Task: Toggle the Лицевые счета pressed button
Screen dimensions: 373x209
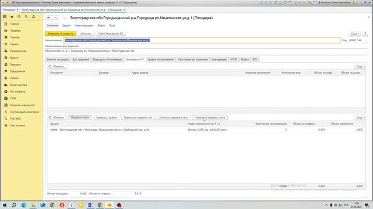Action: tap(80, 117)
